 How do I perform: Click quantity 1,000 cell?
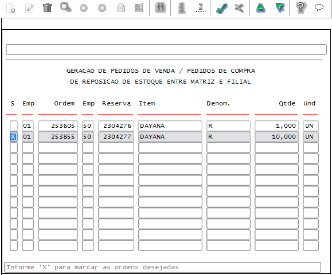pos(276,126)
